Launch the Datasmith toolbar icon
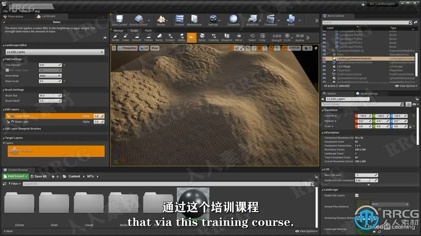The width and height of the screenshot is (421, 236). pyautogui.click(x=234, y=20)
